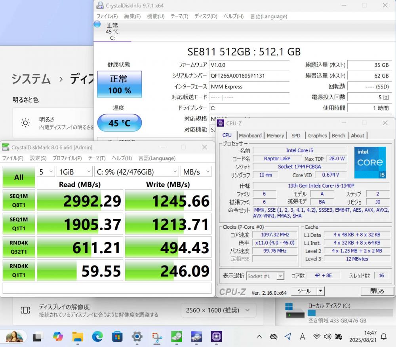Open Task View from the taskbar

click(37, 337)
